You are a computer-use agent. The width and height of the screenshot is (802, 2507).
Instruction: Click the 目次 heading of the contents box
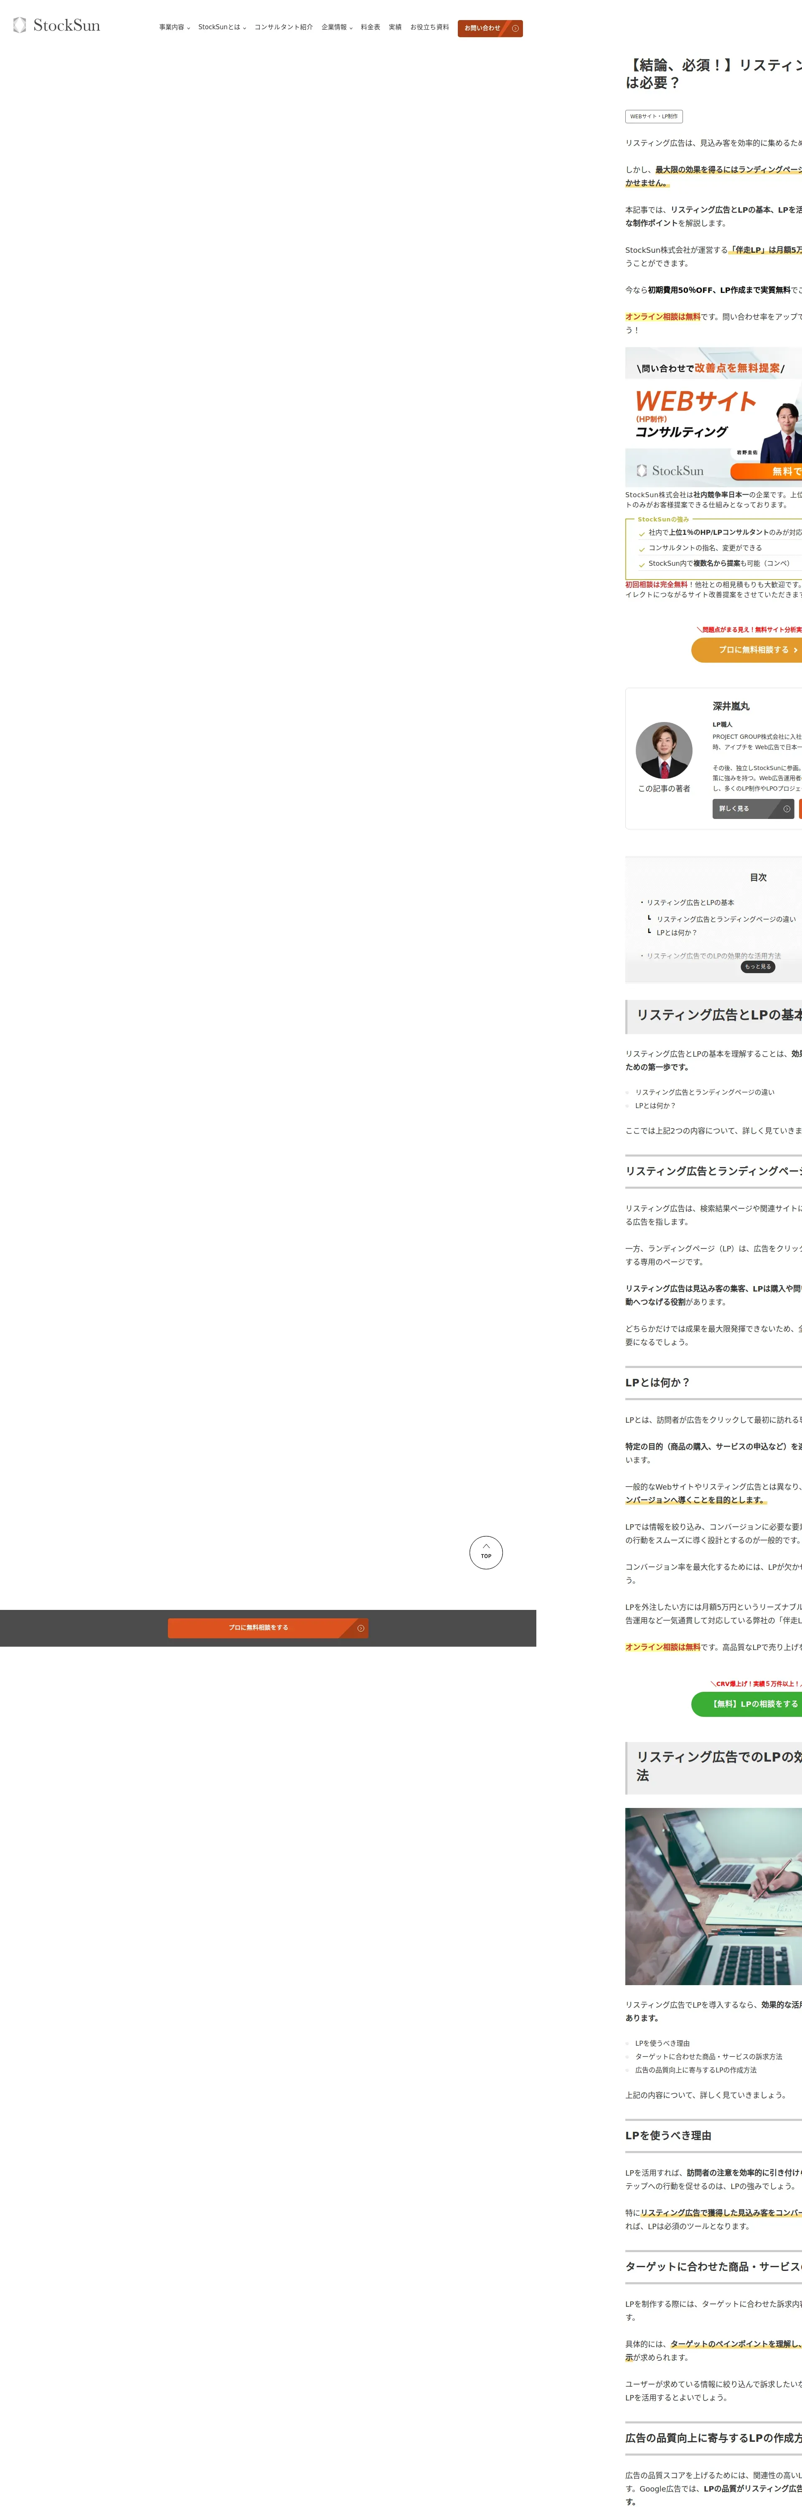click(x=758, y=878)
